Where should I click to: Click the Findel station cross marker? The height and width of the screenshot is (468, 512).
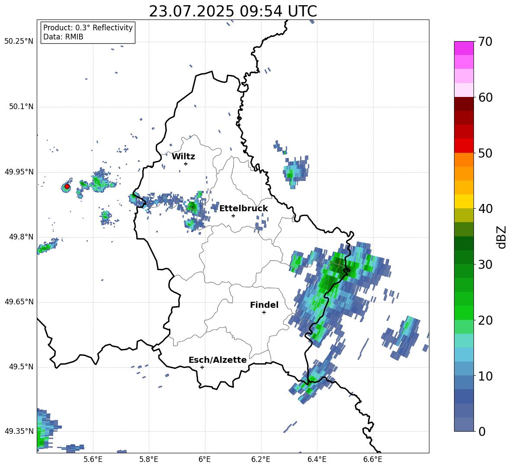tap(264, 312)
